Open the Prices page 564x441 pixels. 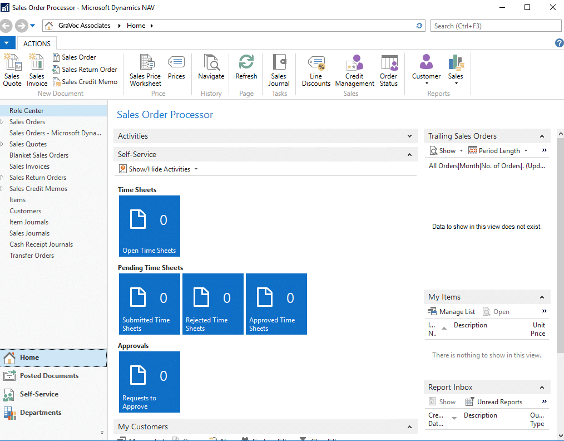pyautogui.click(x=176, y=67)
